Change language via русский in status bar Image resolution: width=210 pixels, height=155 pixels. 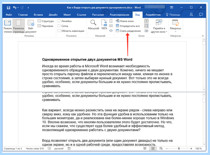pos(59,149)
